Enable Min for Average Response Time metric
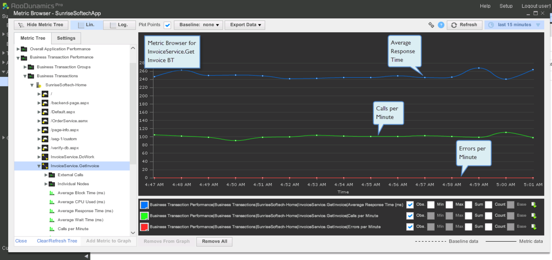Screen dimensions: 552x260 431,204
